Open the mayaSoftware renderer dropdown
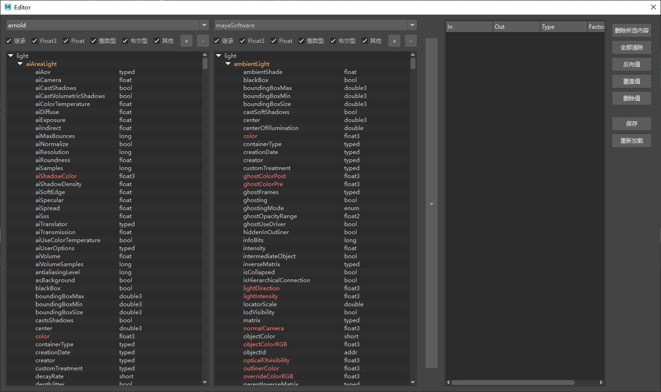Screen dimensions: 661x392 click(x=412, y=25)
